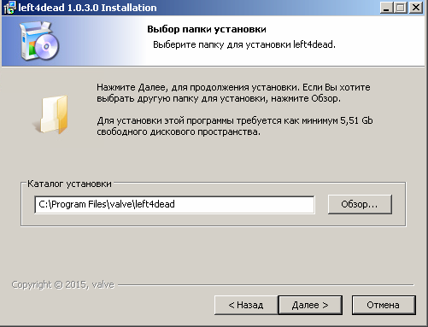Click the Отмена cancel button
This screenshot has height=327, width=428.
(x=384, y=305)
